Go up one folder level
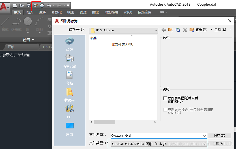The image size is (236, 149). pyautogui.click(x=170, y=30)
